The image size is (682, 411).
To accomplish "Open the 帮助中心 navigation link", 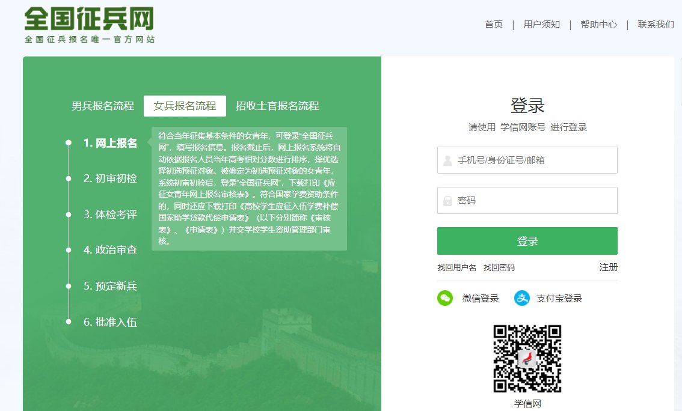I will click(598, 24).
